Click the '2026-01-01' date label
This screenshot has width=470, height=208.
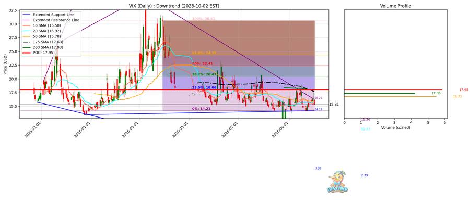click(83, 129)
